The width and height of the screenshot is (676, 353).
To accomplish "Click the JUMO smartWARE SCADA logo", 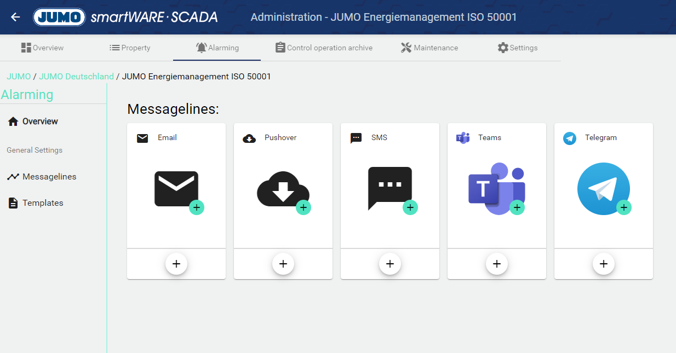I will [125, 17].
